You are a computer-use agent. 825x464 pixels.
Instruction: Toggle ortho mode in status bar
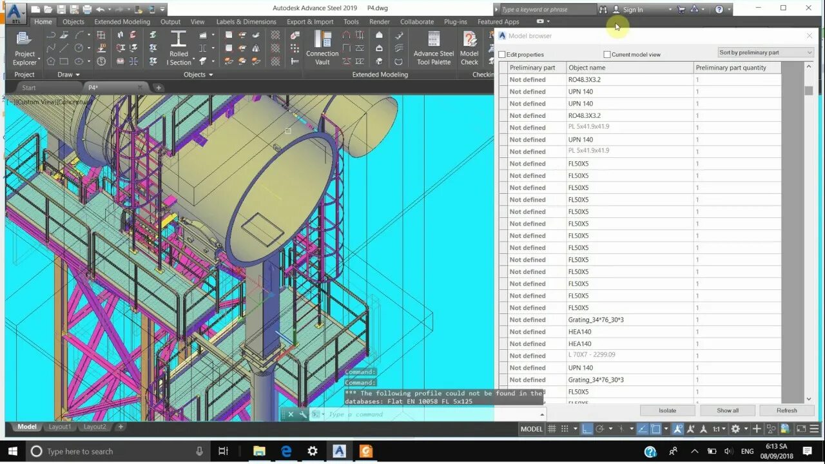pyautogui.click(x=587, y=429)
